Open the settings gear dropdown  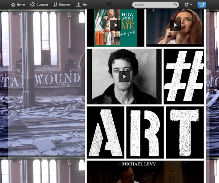point(188,5)
